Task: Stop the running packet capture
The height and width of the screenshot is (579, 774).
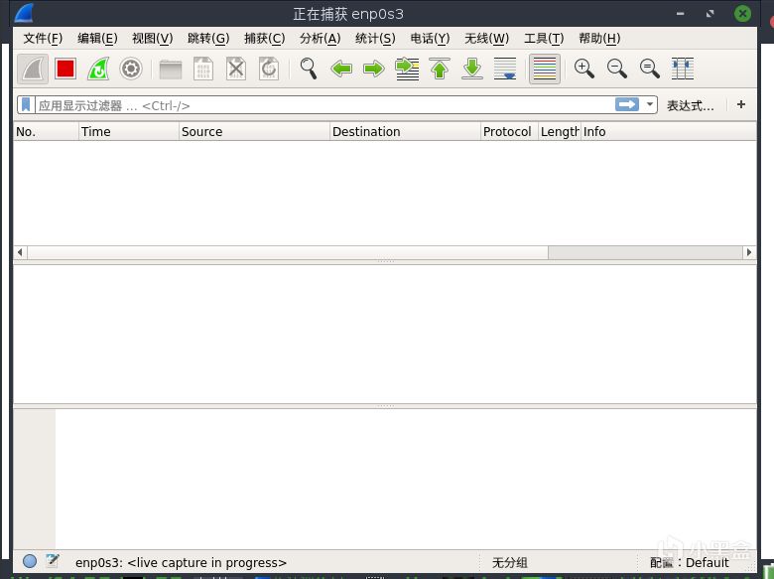Action: [x=65, y=69]
